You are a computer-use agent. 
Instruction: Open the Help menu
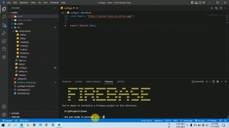pyautogui.click(x=63, y=2)
